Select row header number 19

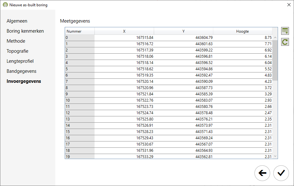[80, 157]
